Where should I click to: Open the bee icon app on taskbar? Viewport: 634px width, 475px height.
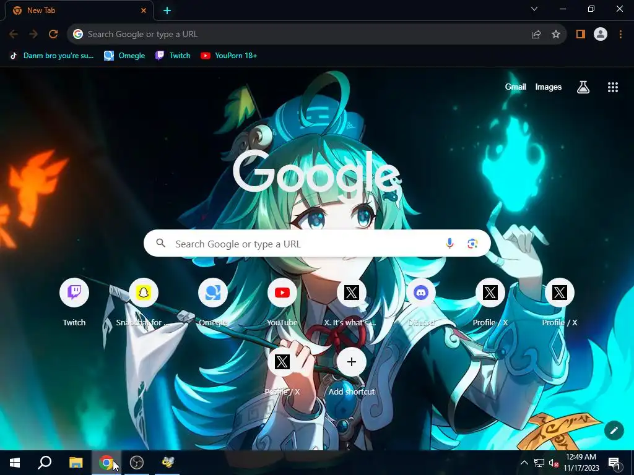[x=167, y=463]
